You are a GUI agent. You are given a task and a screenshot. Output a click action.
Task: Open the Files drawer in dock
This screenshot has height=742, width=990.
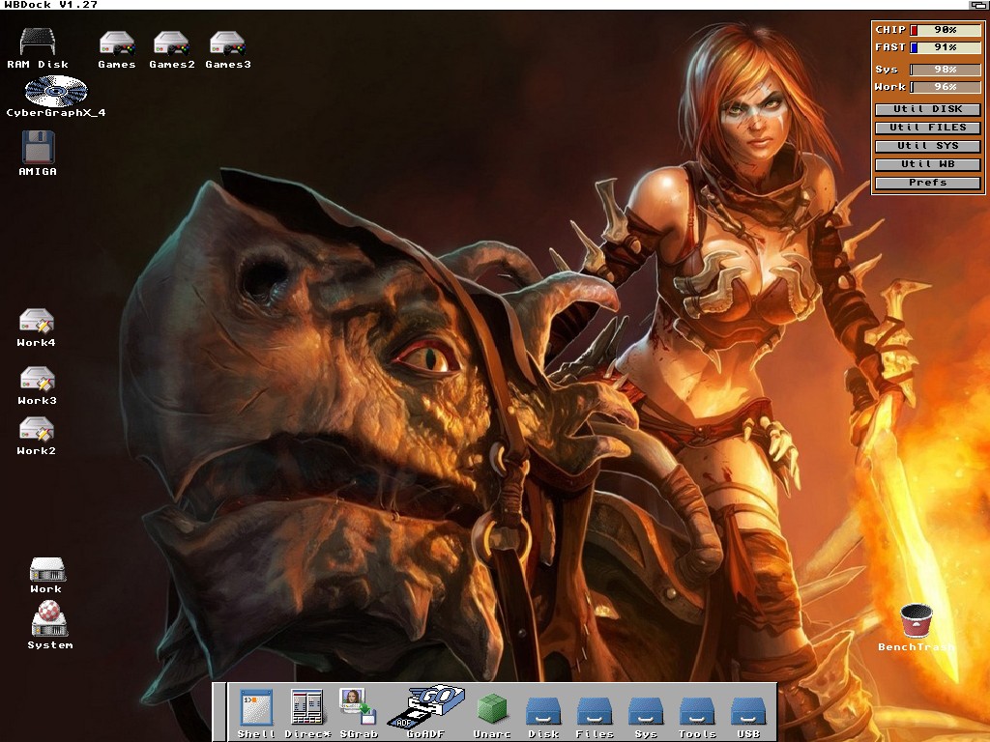tap(595, 711)
